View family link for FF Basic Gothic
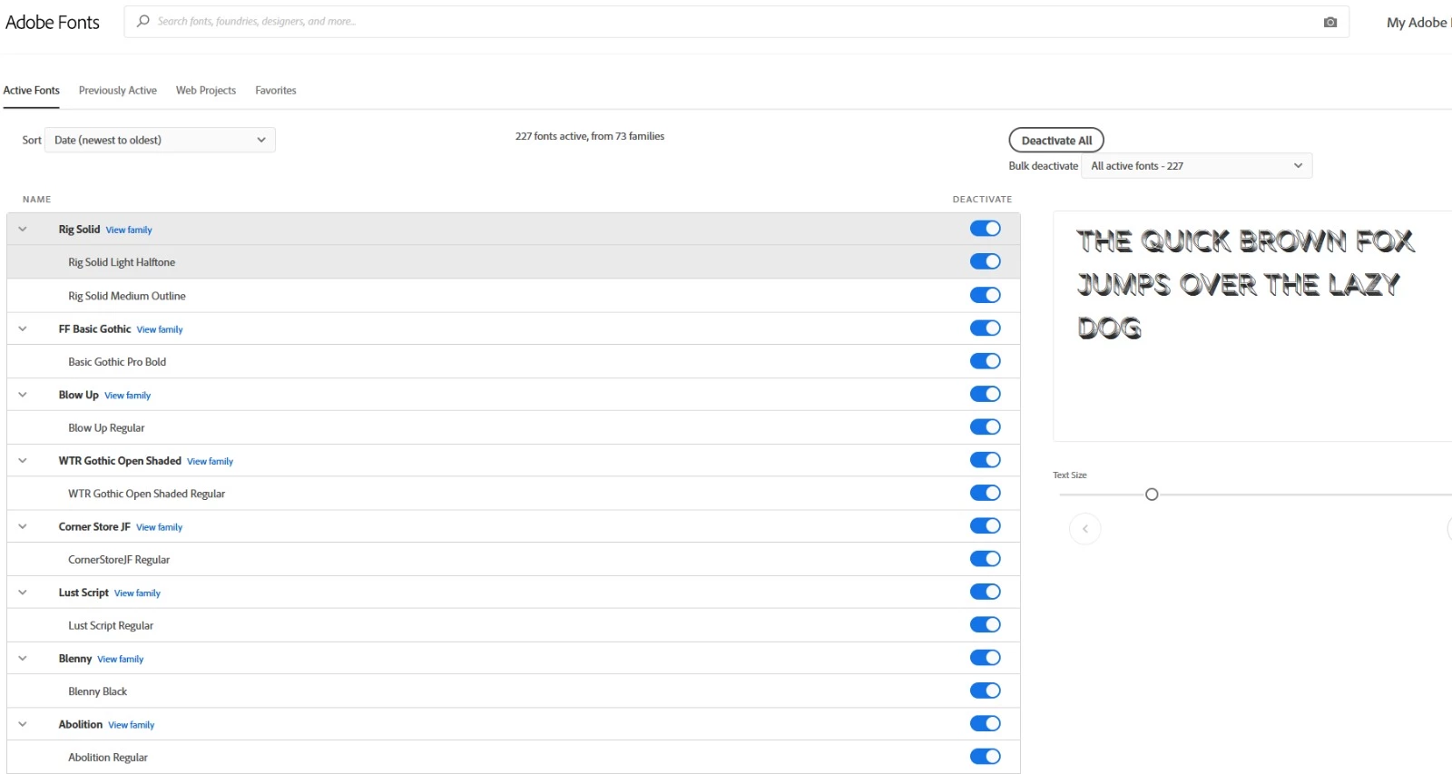The width and height of the screenshot is (1452, 774). tap(160, 329)
